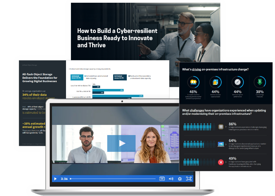Click the processor chip icon beside 86%

(221, 127)
